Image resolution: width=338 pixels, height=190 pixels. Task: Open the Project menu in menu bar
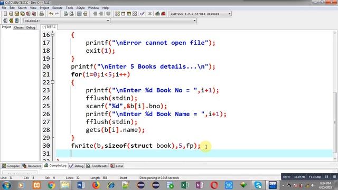[x=44, y=8]
